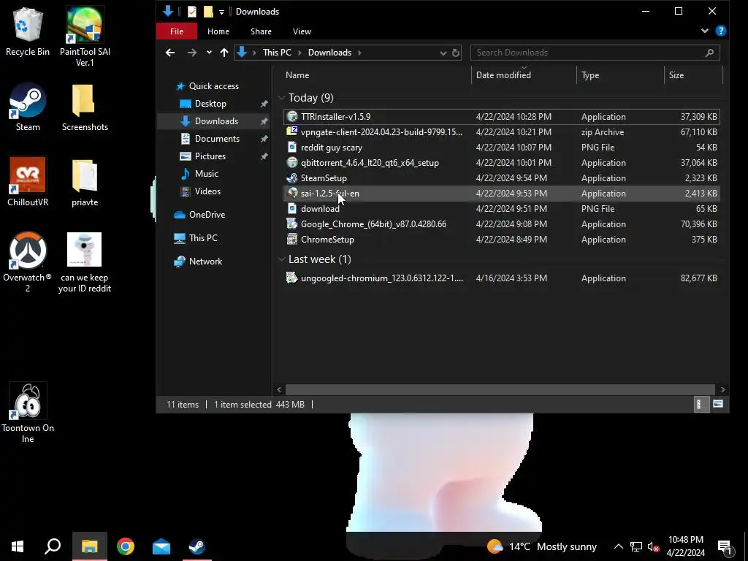This screenshot has width=748, height=561.
Task: Select Network in navigation pane
Action: click(x=205, y=262)
